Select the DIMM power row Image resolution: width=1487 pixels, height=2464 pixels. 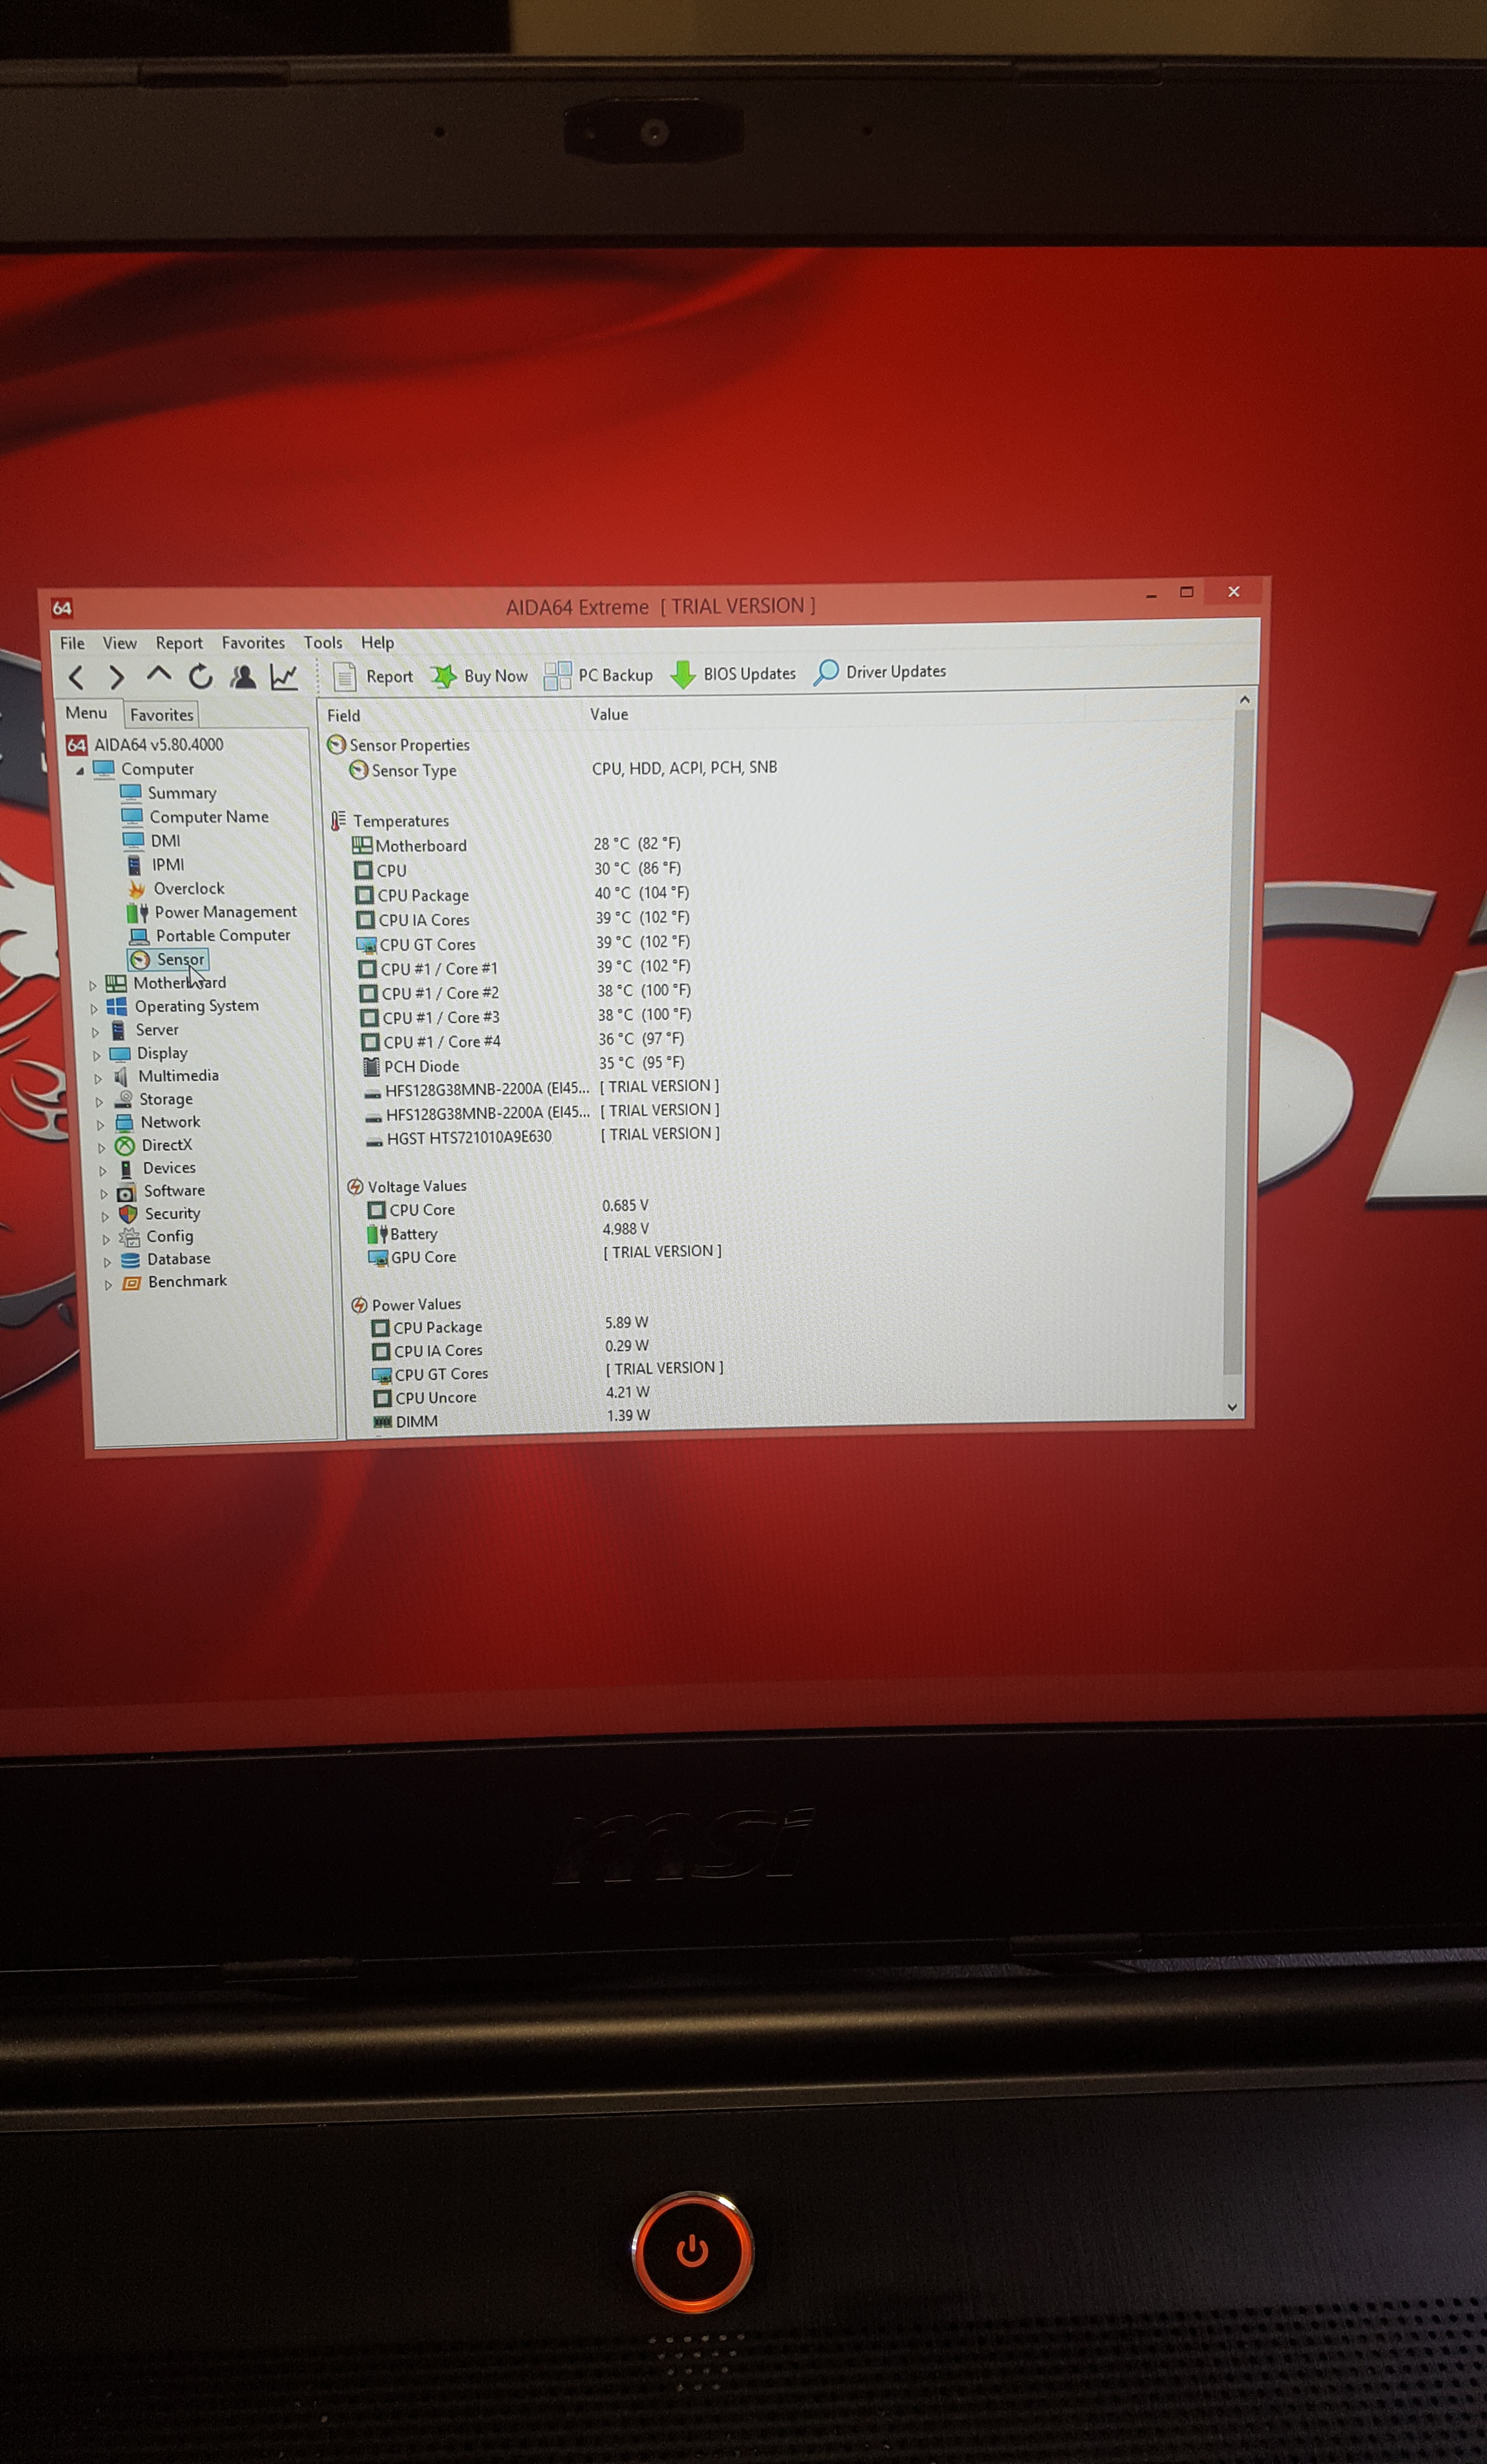pos(513,1420)
